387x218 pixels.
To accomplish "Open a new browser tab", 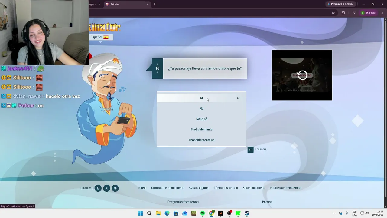I will coord(155,4).
